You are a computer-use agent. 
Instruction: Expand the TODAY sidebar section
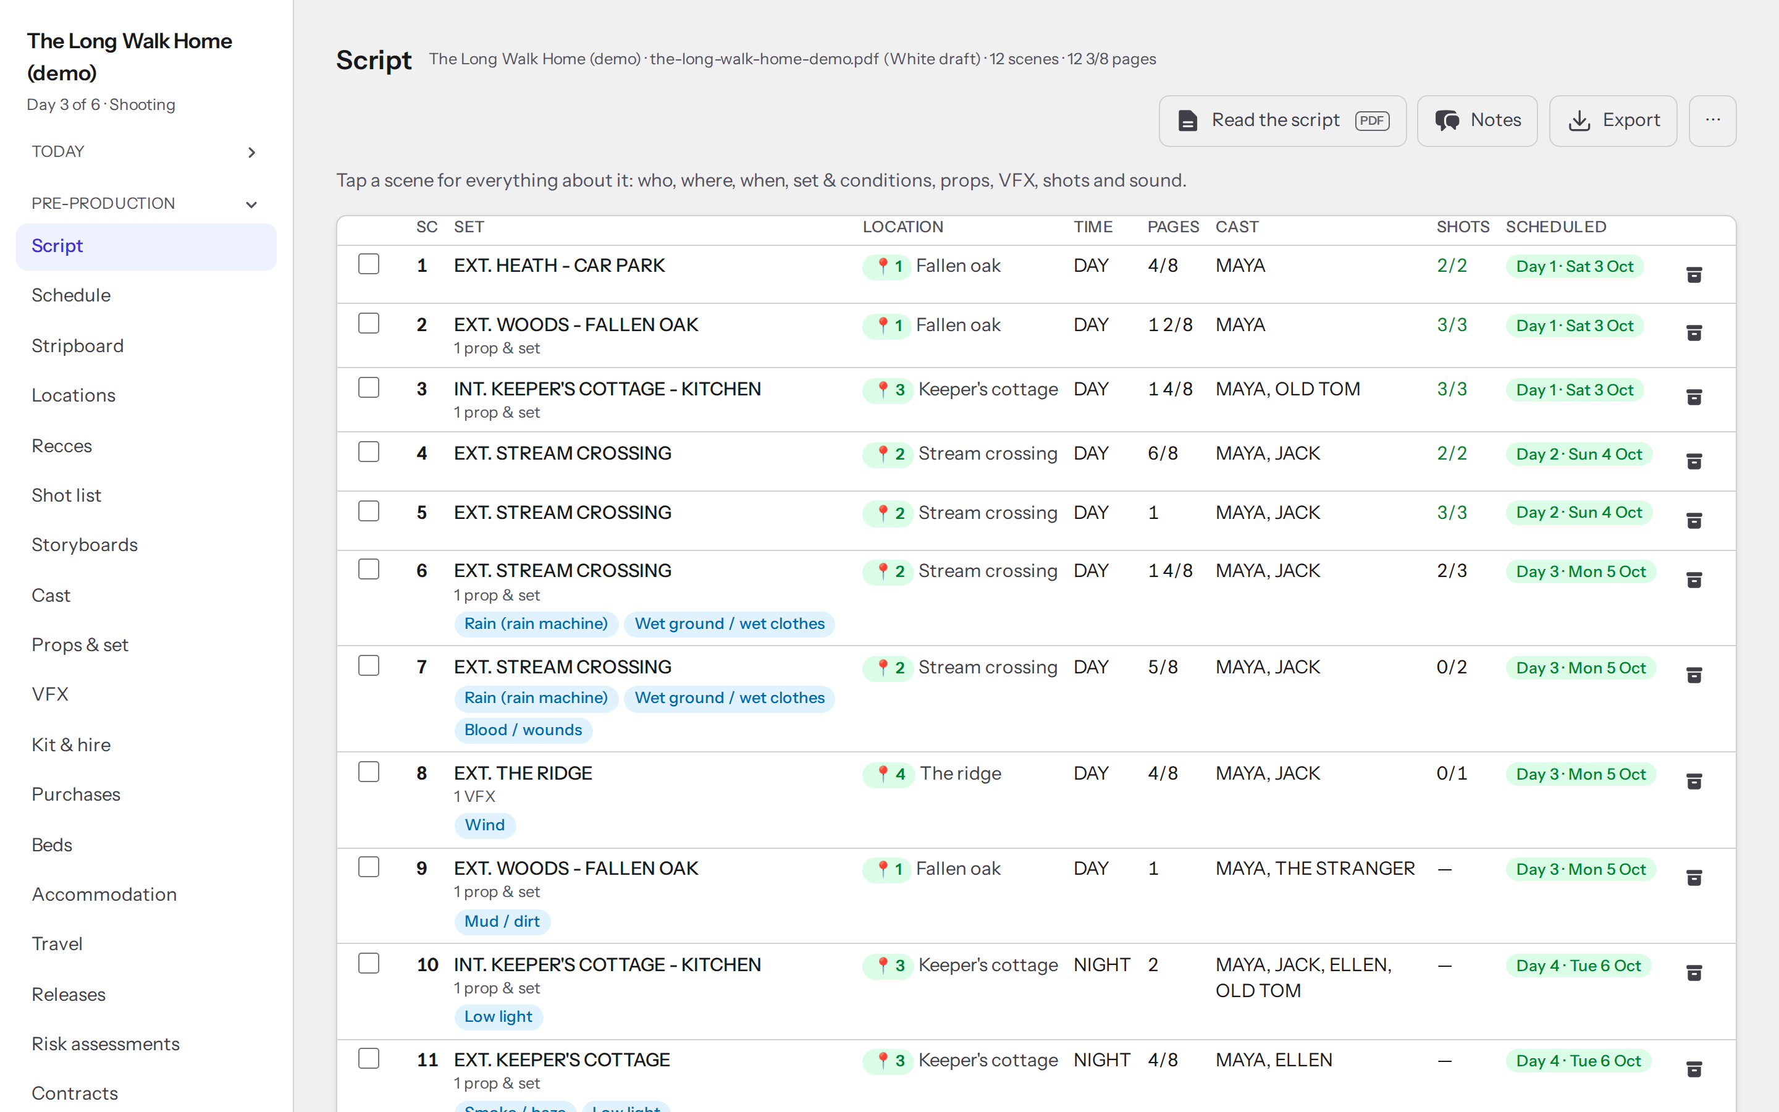click(x=146, y=151)
